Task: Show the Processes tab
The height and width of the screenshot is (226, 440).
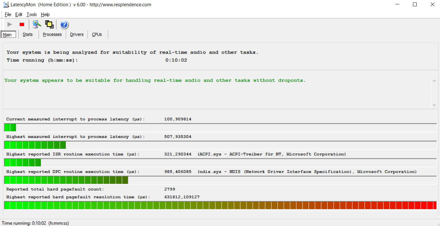Action: (52, 35)
